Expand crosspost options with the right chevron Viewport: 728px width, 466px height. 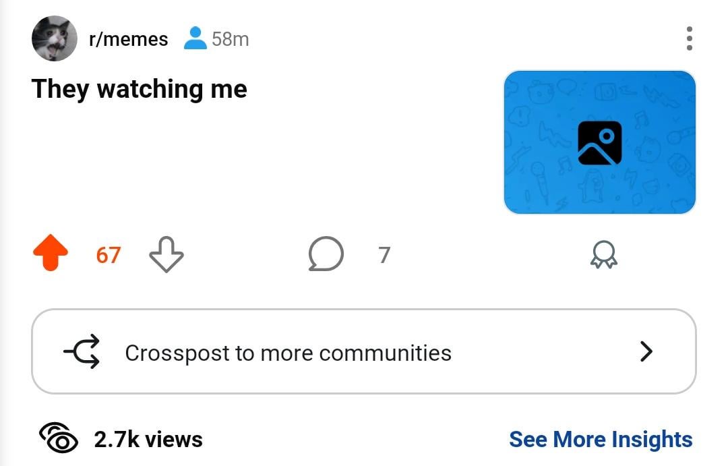(646, 352)
